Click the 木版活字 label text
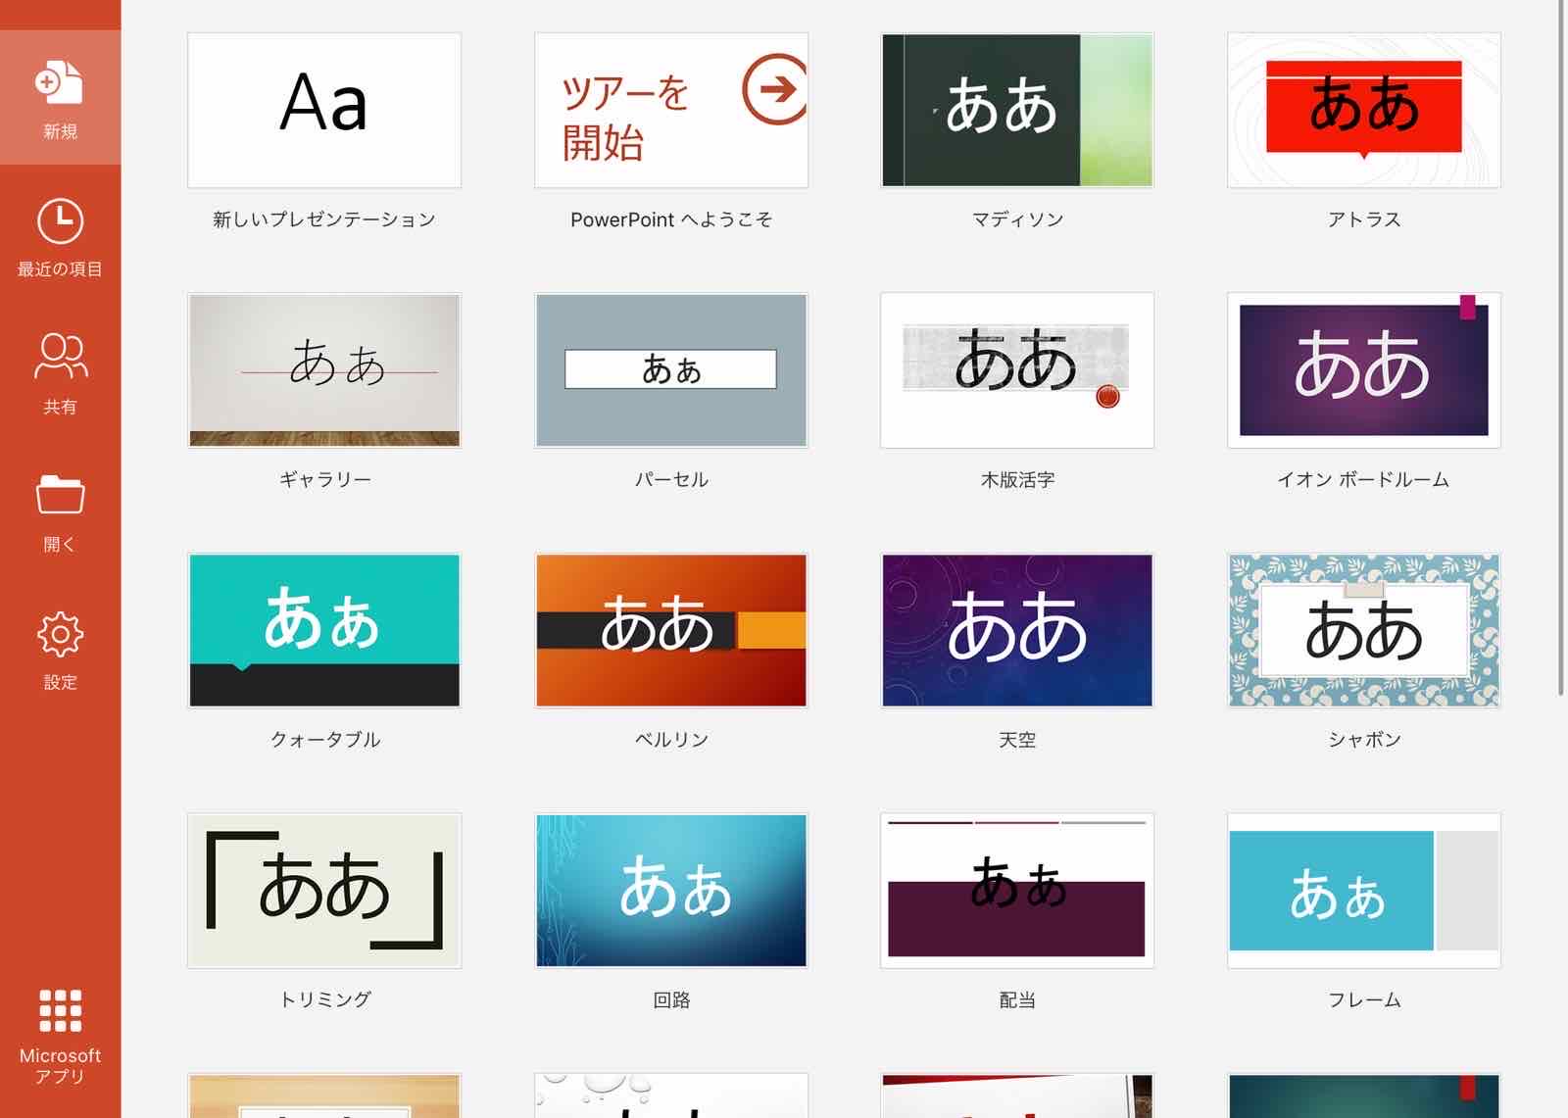Image resolution: width=1568 pixels, height=1118 pixels. pos(1017,479)
